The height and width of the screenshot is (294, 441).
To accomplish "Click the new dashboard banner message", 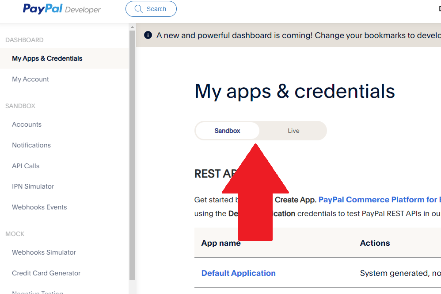I will [299, 35].
